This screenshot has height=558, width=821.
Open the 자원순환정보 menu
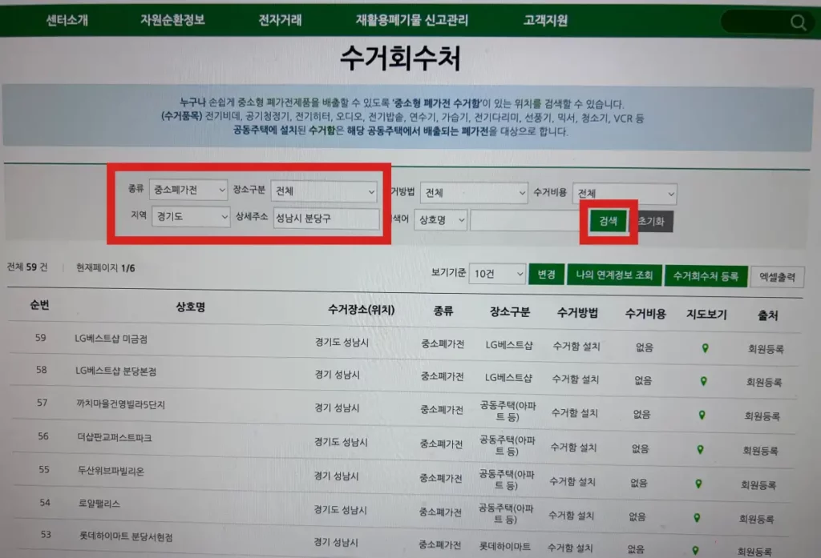(x=172, y=20)
